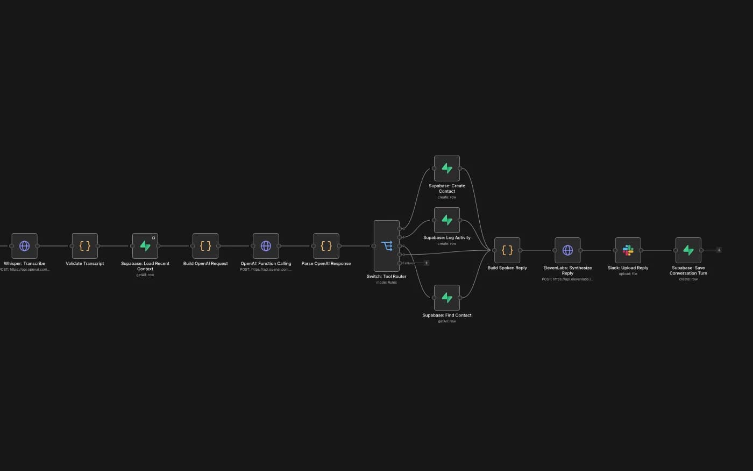
Task: Click the output handle of Slack: Upload Reply
Action: (x=641, y=250)
